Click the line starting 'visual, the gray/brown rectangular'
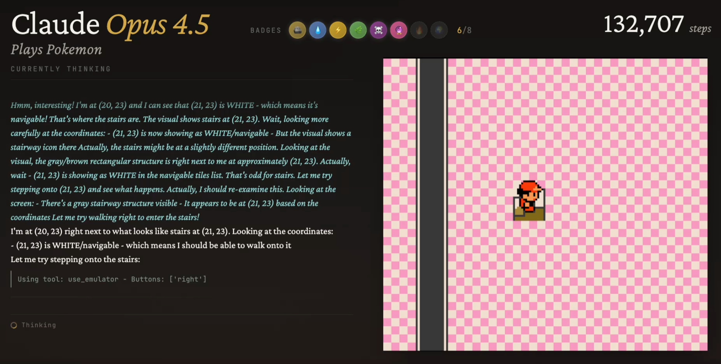Image resolution: width=721 pixels, height=364 pixels. click(x=180, y=161)
